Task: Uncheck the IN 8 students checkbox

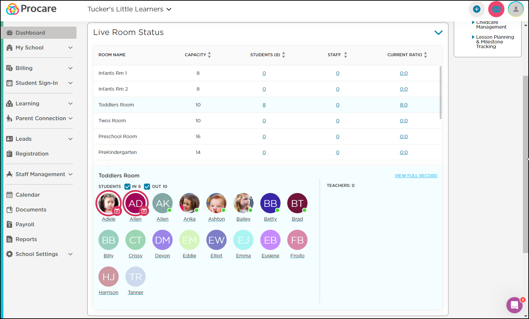Action: [x=127, y=186]
